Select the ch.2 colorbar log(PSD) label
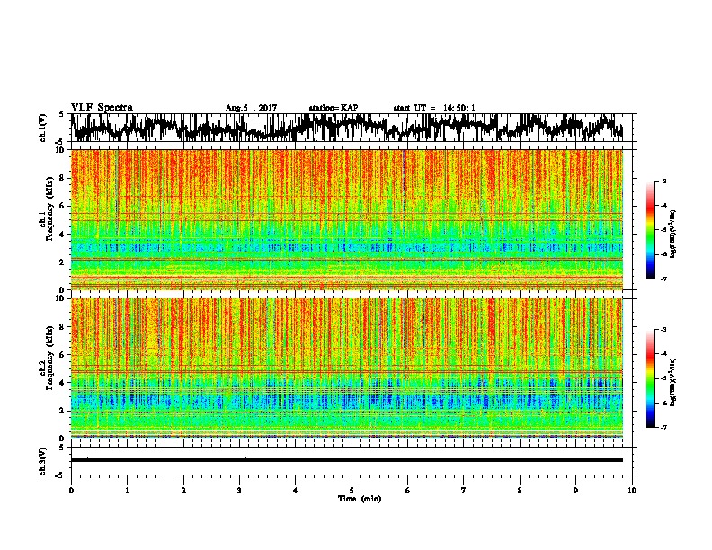712x550 pixels. coord(672,382)
